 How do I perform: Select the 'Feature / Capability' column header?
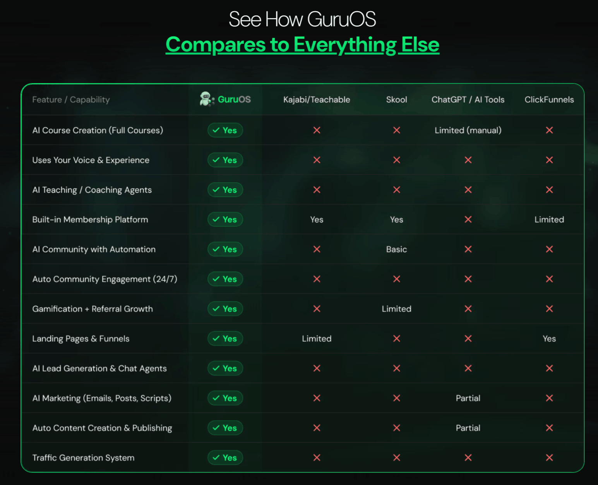pyautogui.click(x=71, y=99)
